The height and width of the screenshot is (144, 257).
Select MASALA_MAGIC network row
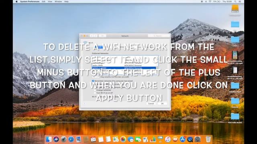(124, 68)
